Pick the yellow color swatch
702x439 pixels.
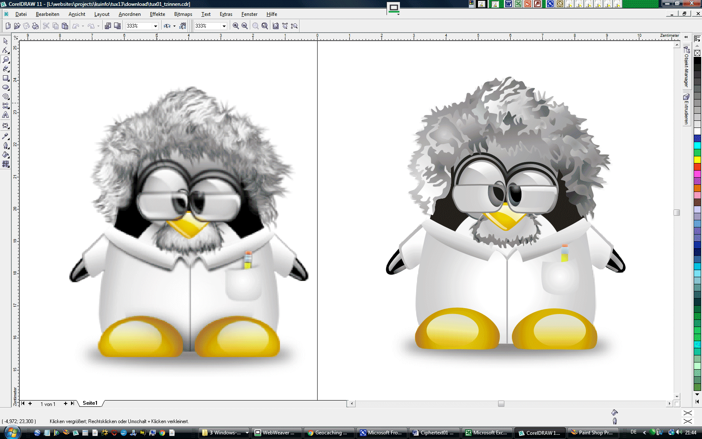697,160
